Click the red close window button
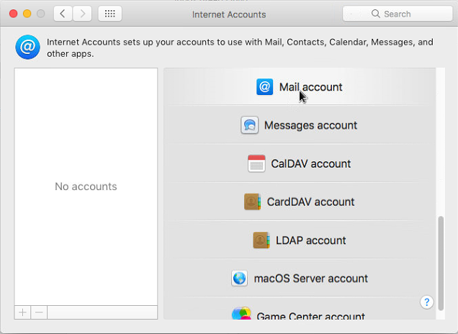458x334 pixels. tap(14, 14)
